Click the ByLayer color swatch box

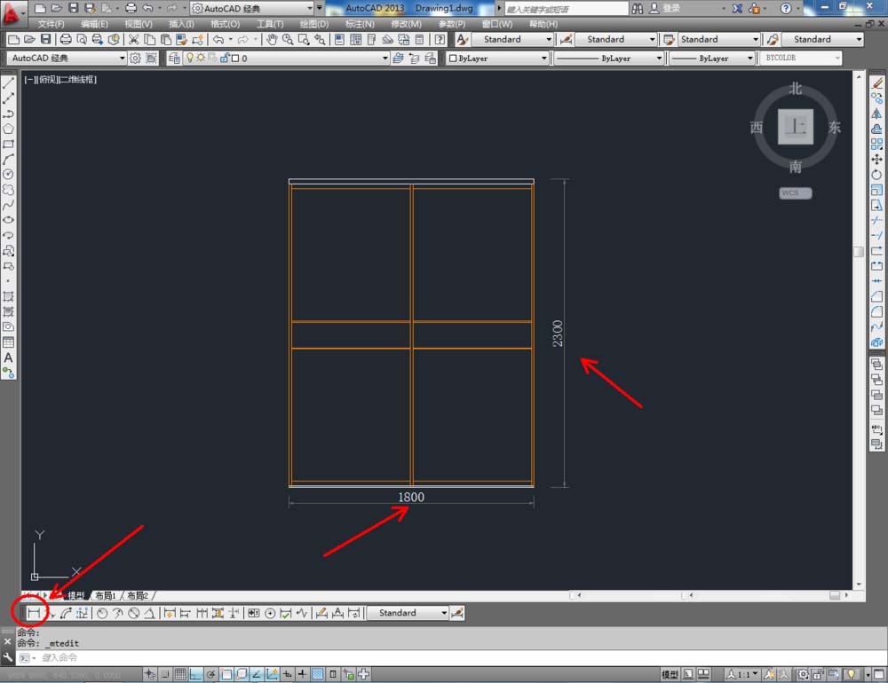(x=453, y=59)
